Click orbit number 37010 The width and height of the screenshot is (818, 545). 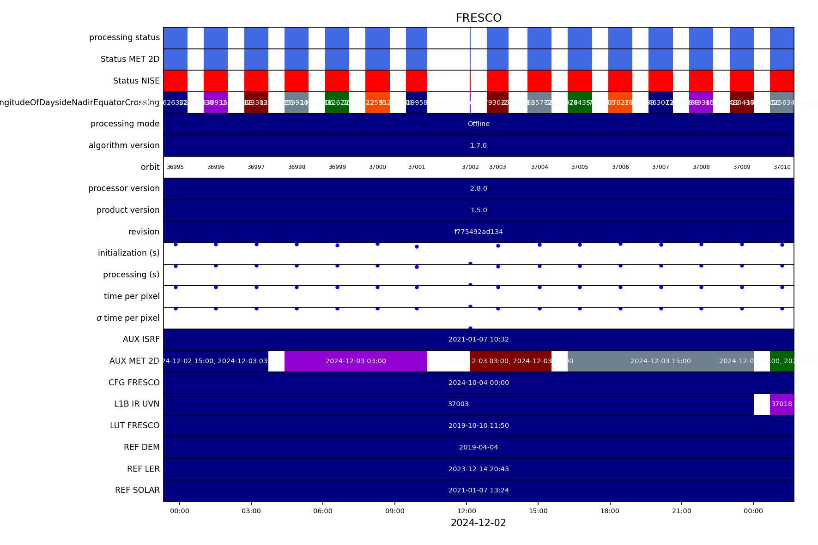tap(782, 167)
